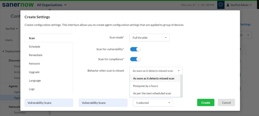Select Postpone by x hours option
259x116 pixels.
click(x=145, y=86)
